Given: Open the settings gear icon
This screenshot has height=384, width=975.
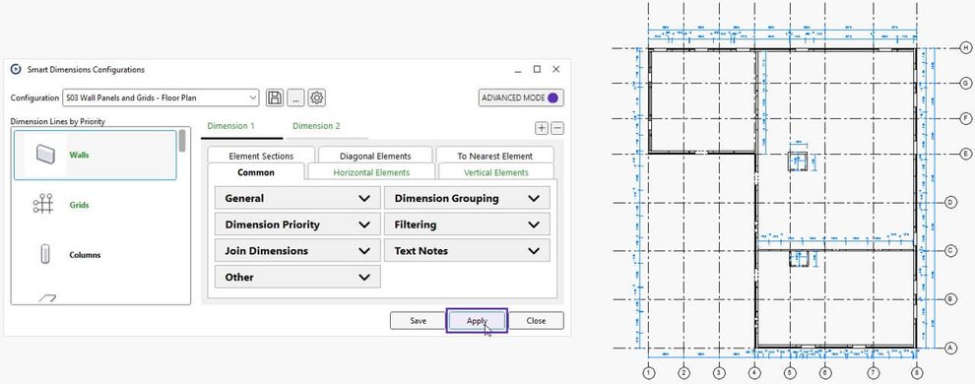Looking at the screenshot, I should pos(317,97).
